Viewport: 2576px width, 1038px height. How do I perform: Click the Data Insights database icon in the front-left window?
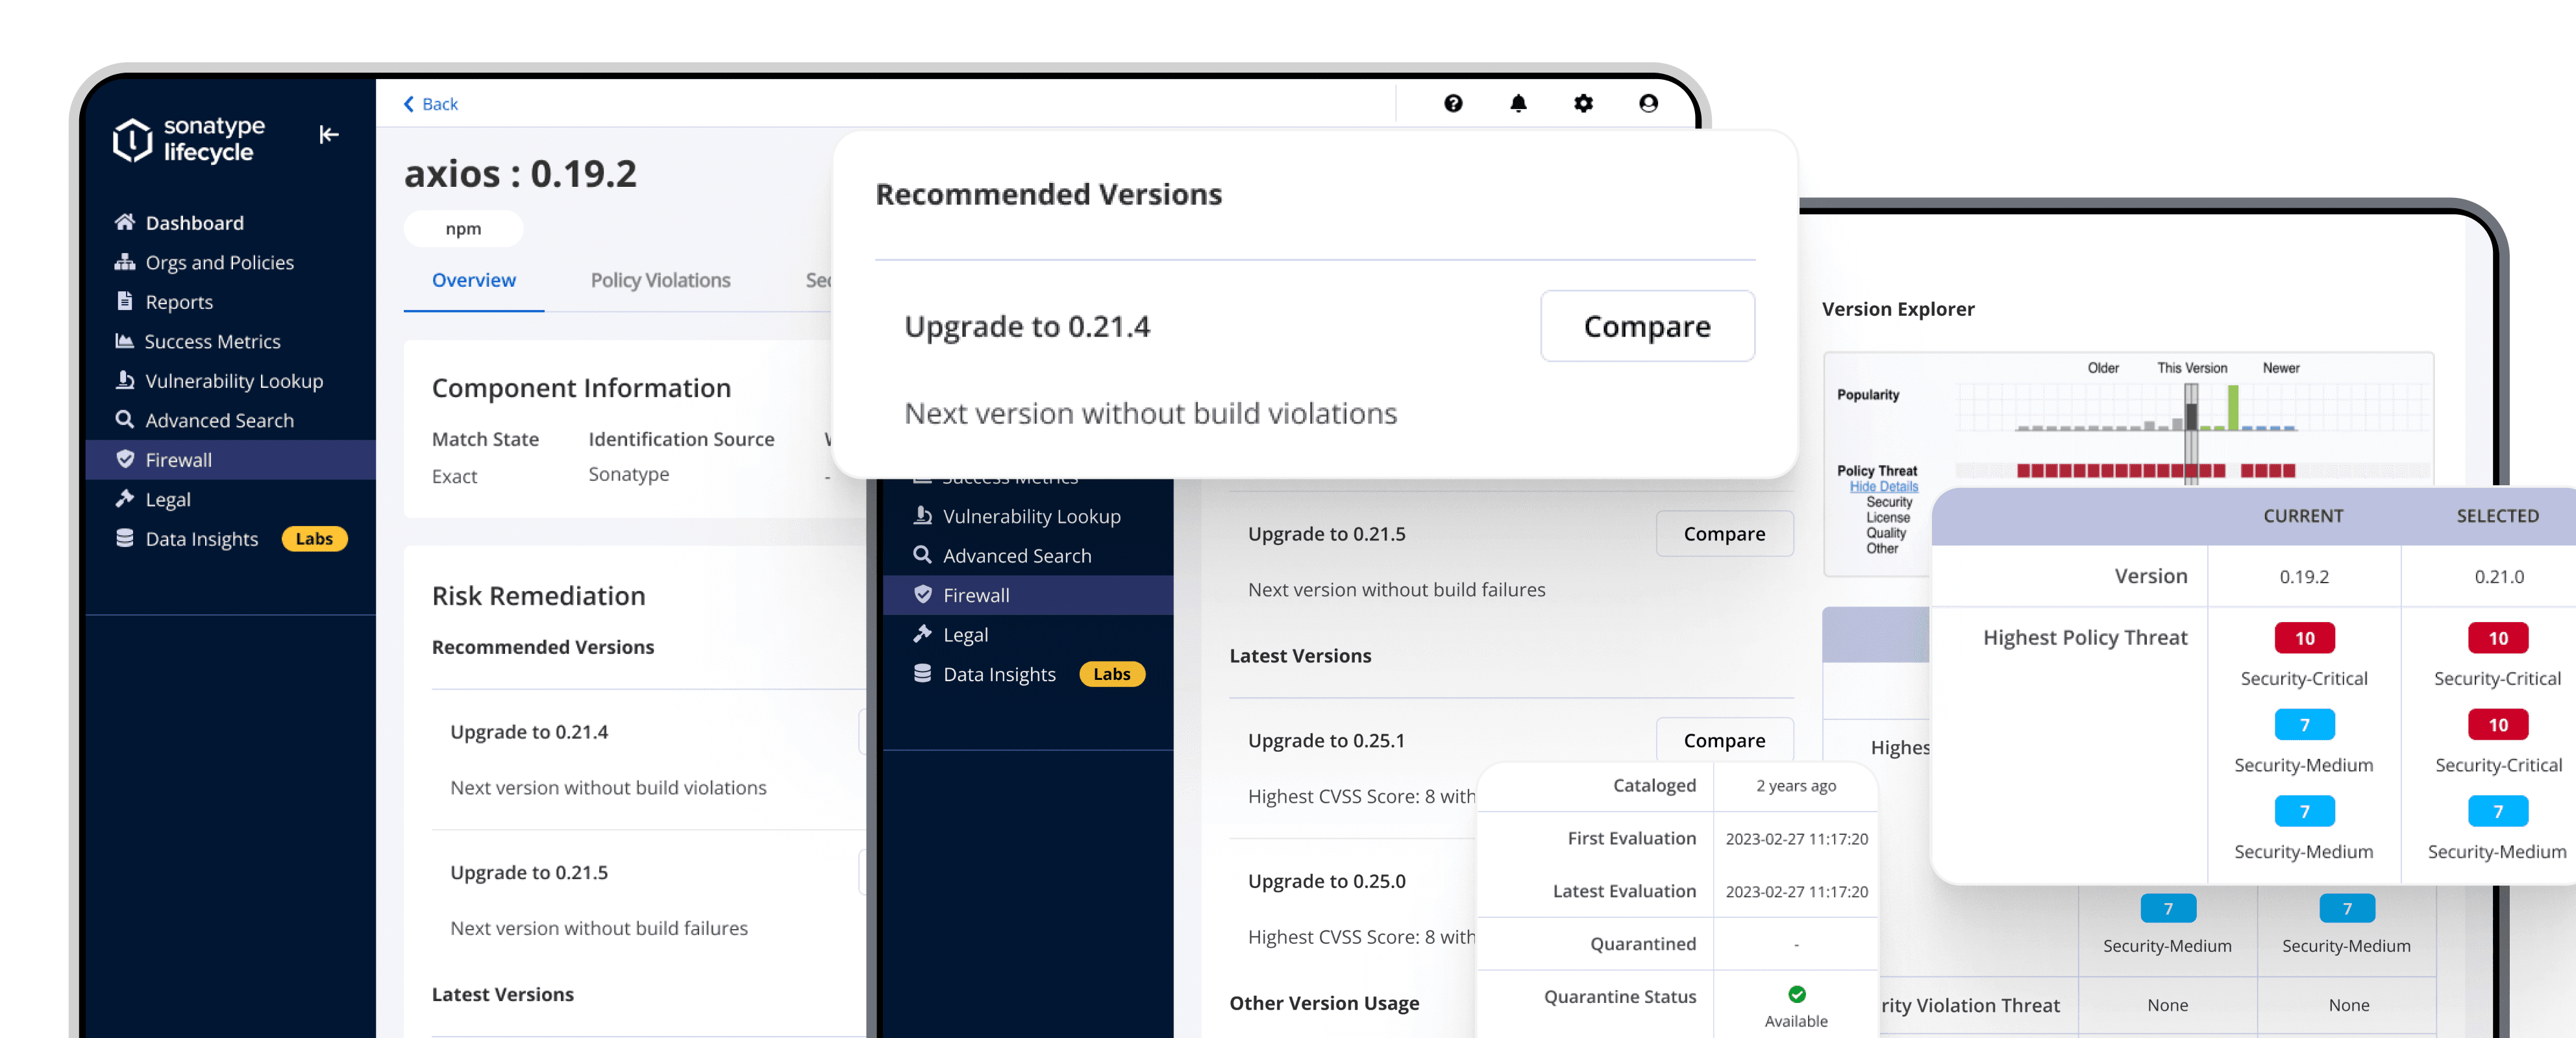(x=124, y=537)
